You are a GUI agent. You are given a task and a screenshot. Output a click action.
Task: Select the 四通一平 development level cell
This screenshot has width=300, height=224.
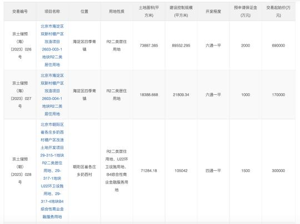coord(213,171)
